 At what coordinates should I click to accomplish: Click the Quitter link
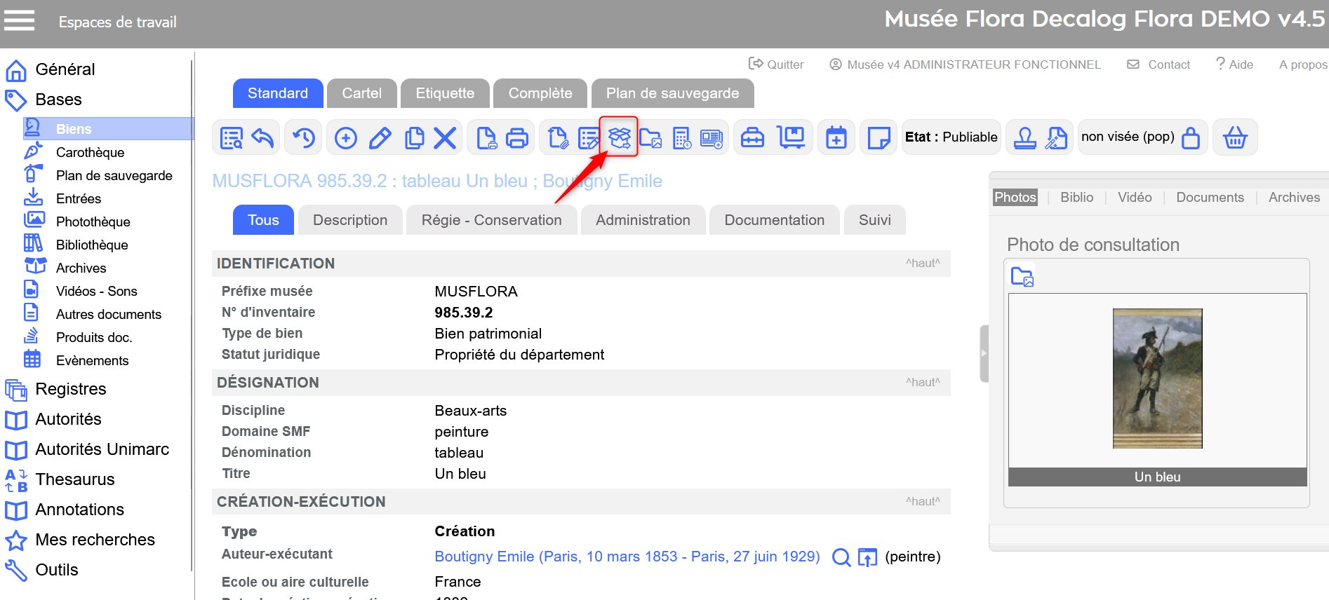pos(776,64)
